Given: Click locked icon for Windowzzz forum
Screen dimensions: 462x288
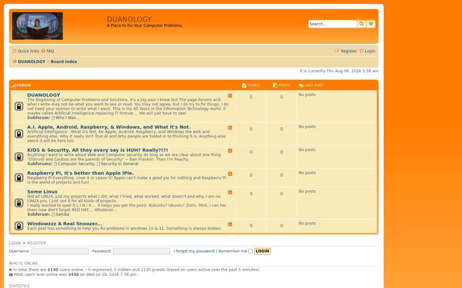Looking at the screenshot, I should (x=19, y=226).
